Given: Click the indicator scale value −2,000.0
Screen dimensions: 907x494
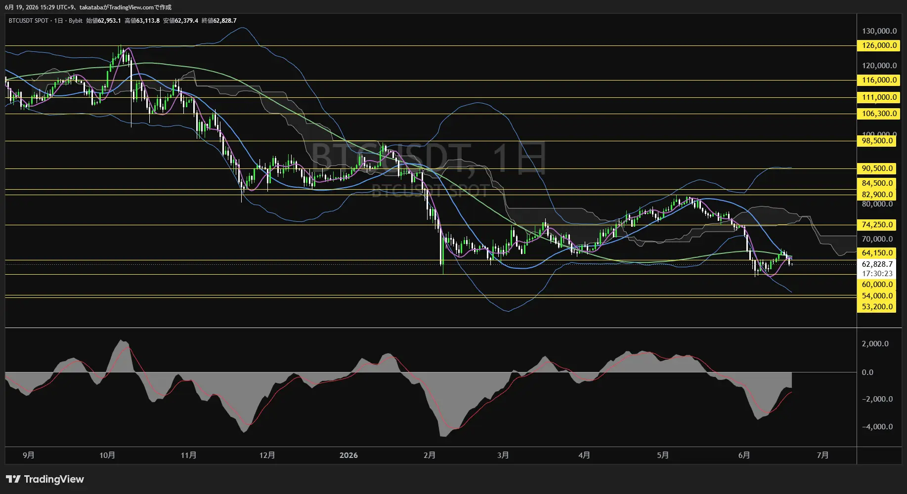Looking at the screenshot, I should coord(877,399).
